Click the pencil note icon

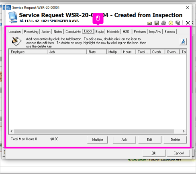[x=16, y=42]
